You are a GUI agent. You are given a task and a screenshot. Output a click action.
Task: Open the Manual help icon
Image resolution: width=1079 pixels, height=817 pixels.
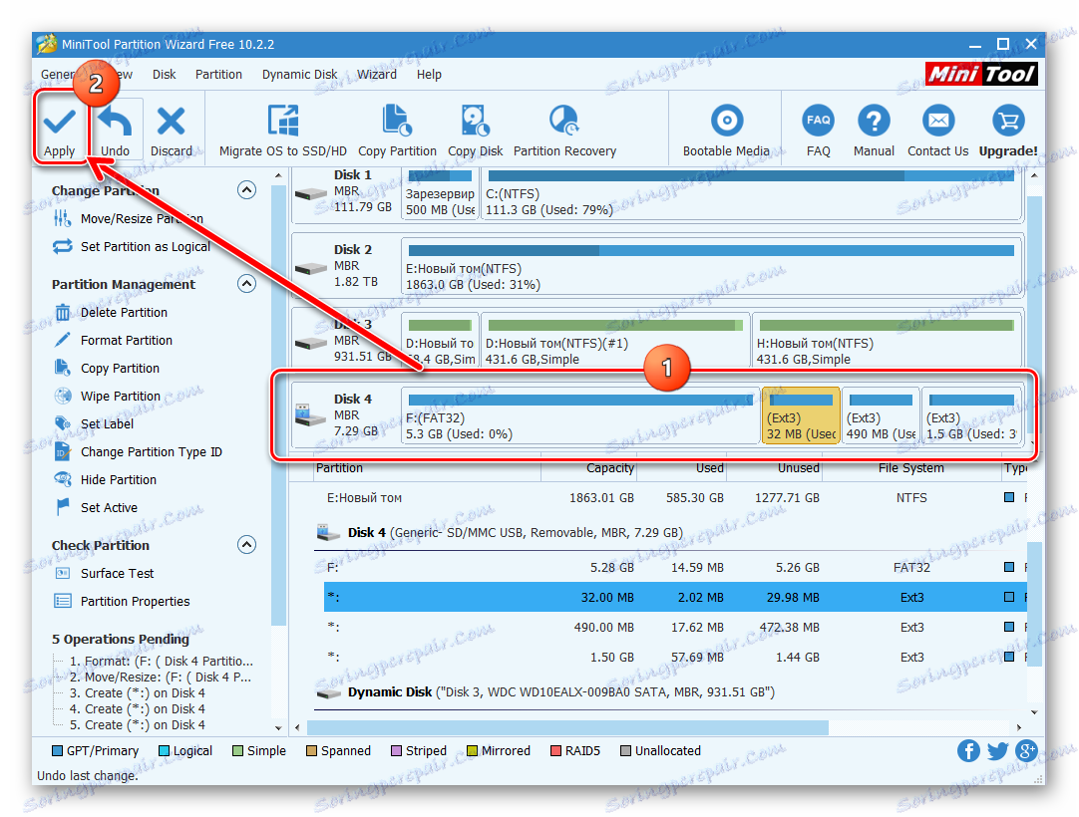pos(874,121)
